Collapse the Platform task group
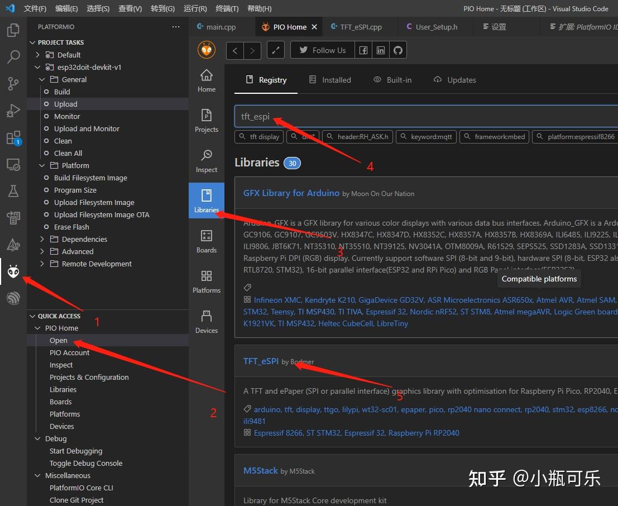This screenshot has height=506, width=618. coord(42,165)
